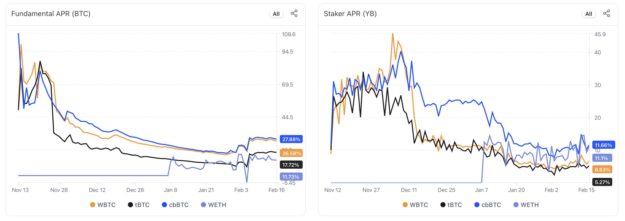The height and width of the screenshot is (221, 625).
Task: Click 108.6 value on Fundamental y-axis
Action: (289, 34)
